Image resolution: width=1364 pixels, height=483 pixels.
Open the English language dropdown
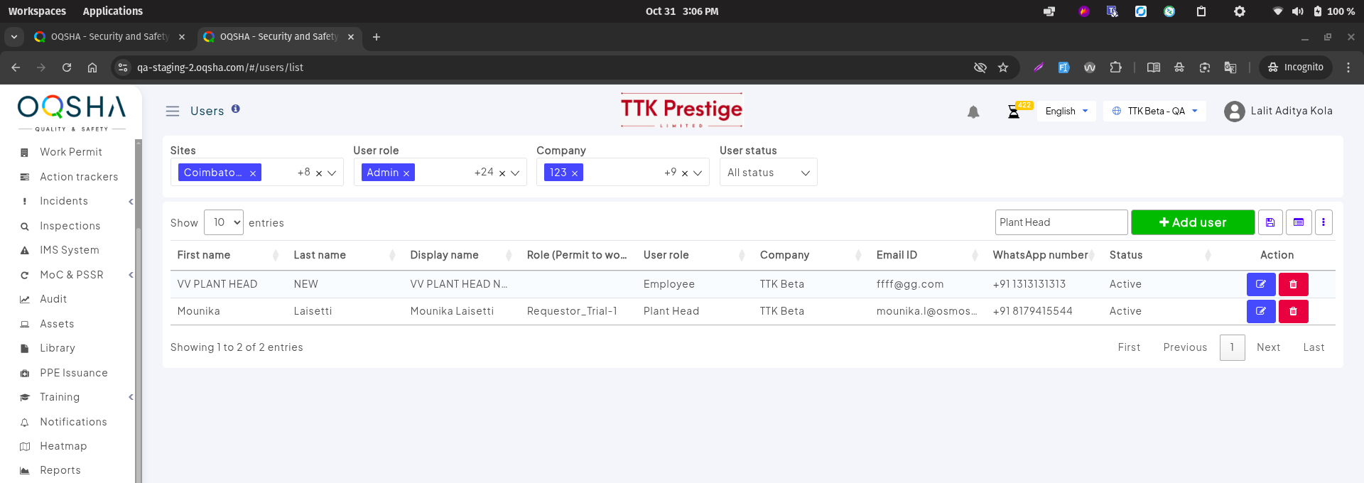[1066, 112]
